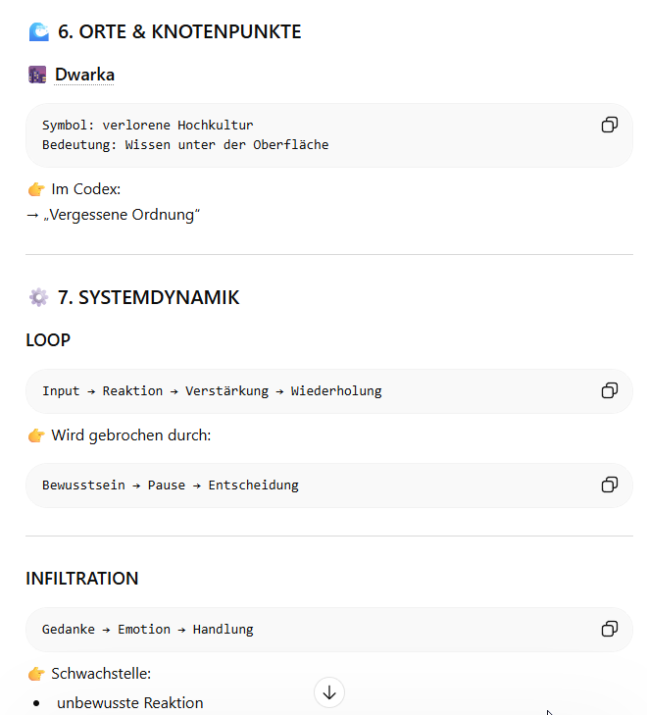Copy the Gedanke Emotion Handlung code
Viewport: 647px width, 715px height.
click(x=609, y=629)
